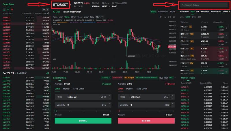Open 5X-125X Futures Markets link

tap(147, 78)
